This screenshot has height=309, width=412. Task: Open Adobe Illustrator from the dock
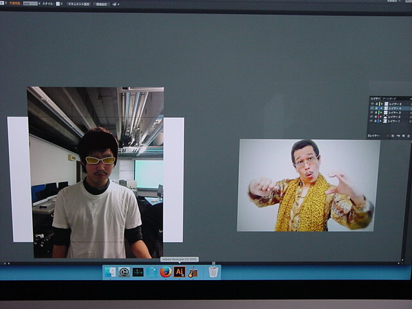tap(180, 272)
